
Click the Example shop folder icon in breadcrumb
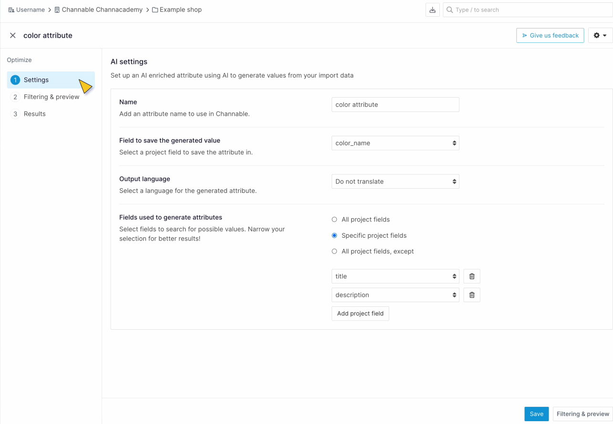coord(154,10)
